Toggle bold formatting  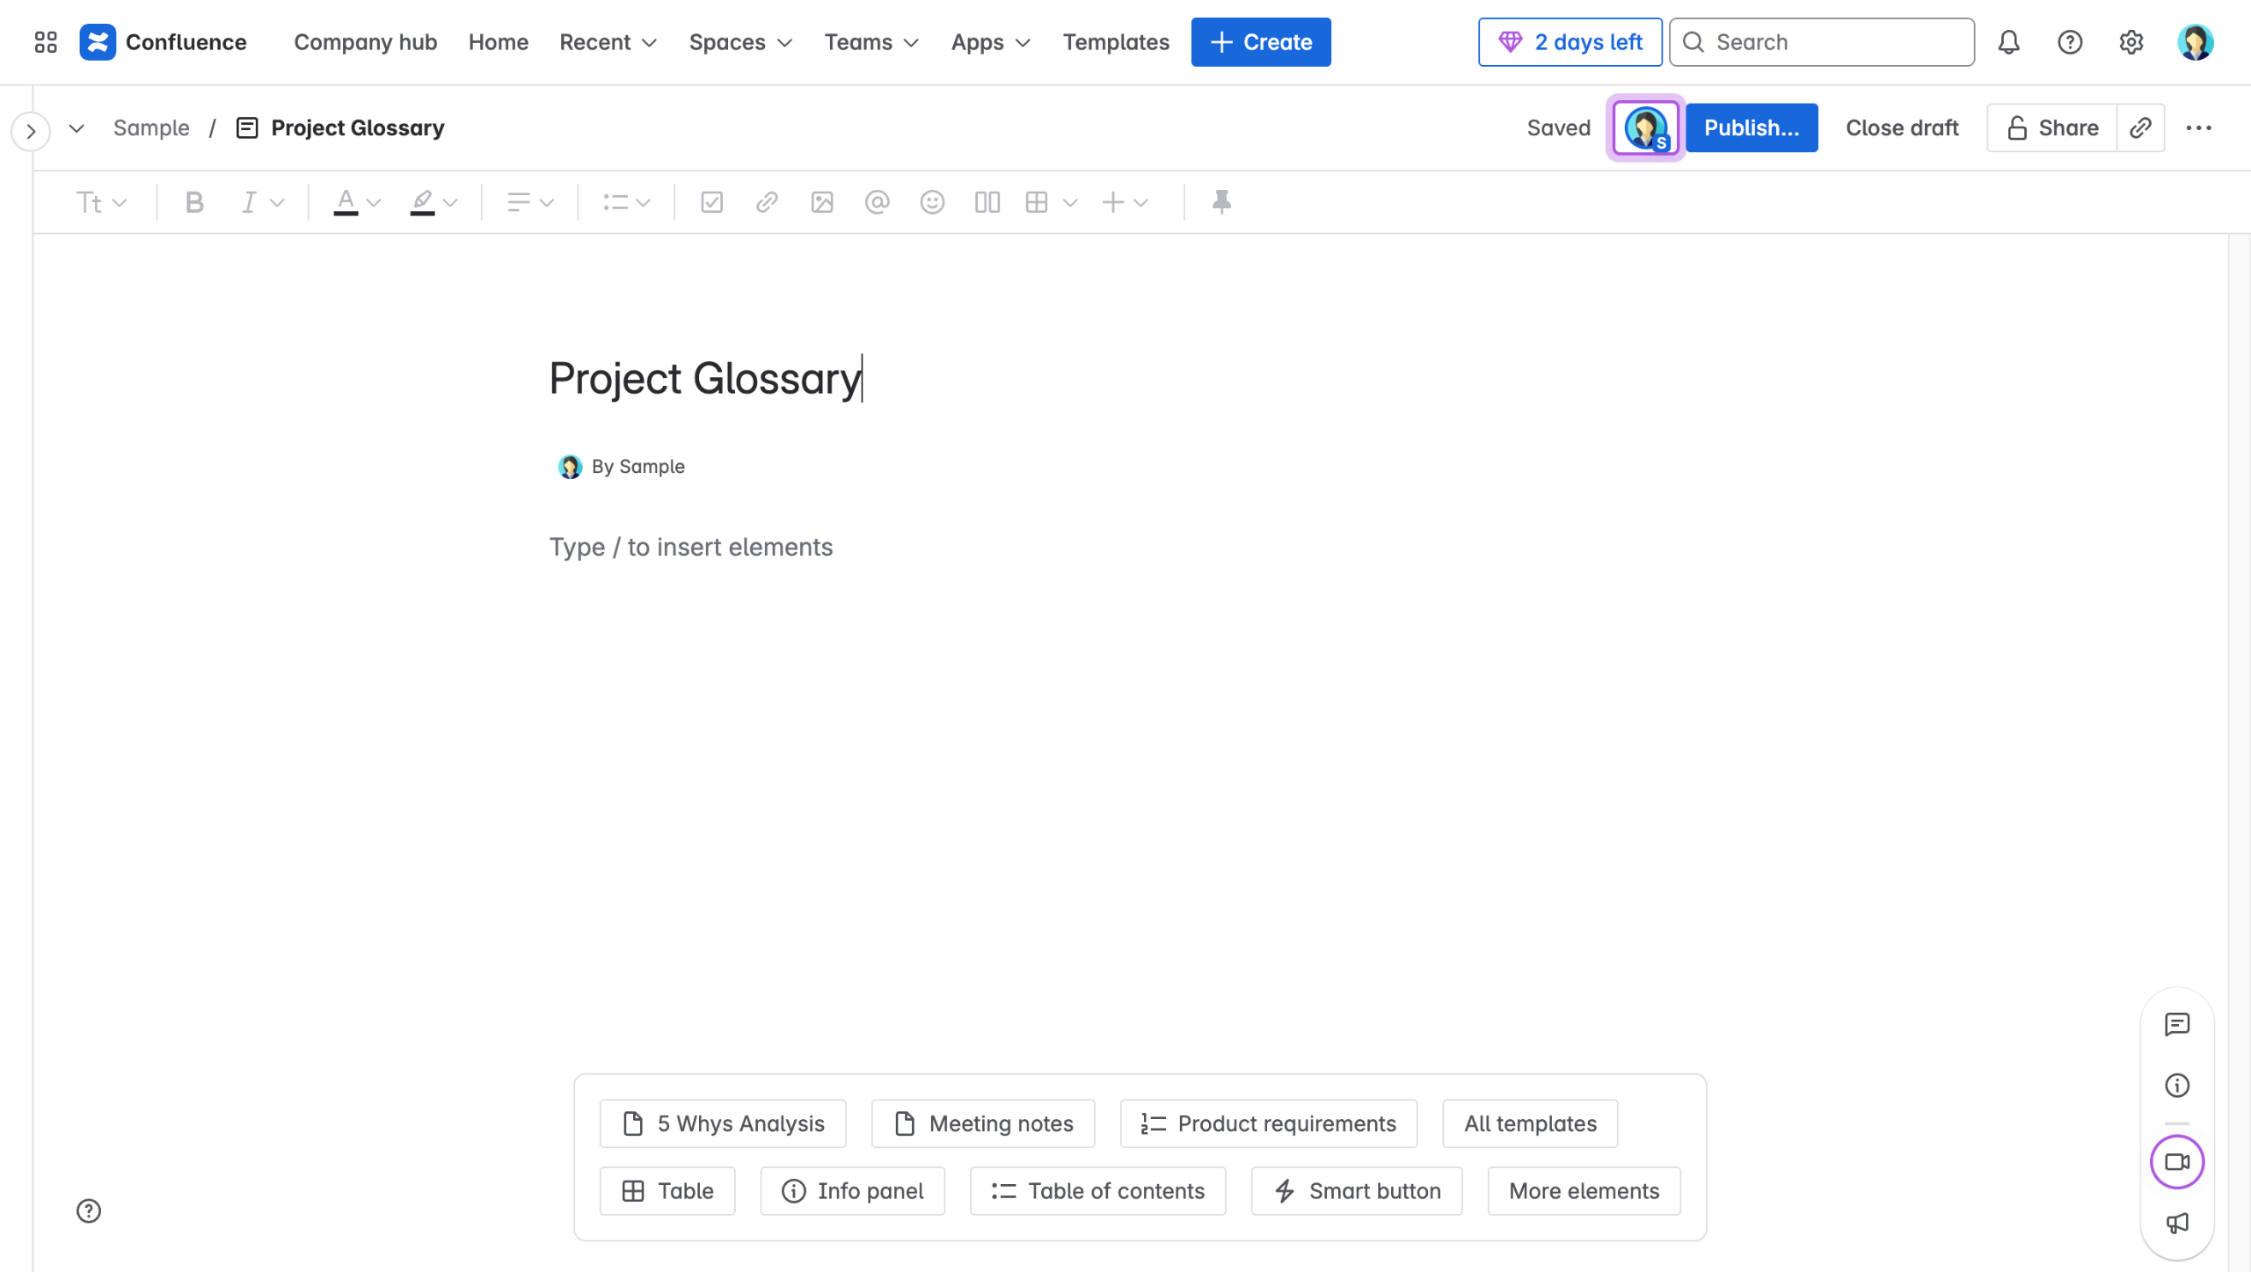click(194, 203)
